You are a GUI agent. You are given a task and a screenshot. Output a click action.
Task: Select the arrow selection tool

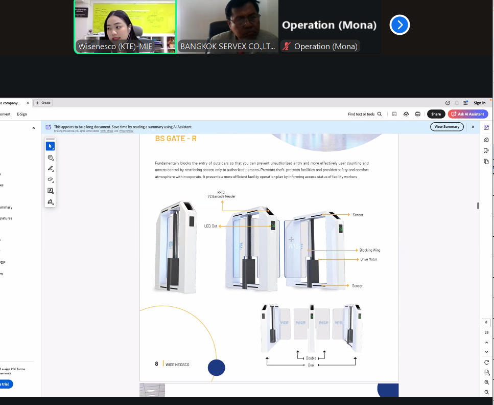[50, 146]
